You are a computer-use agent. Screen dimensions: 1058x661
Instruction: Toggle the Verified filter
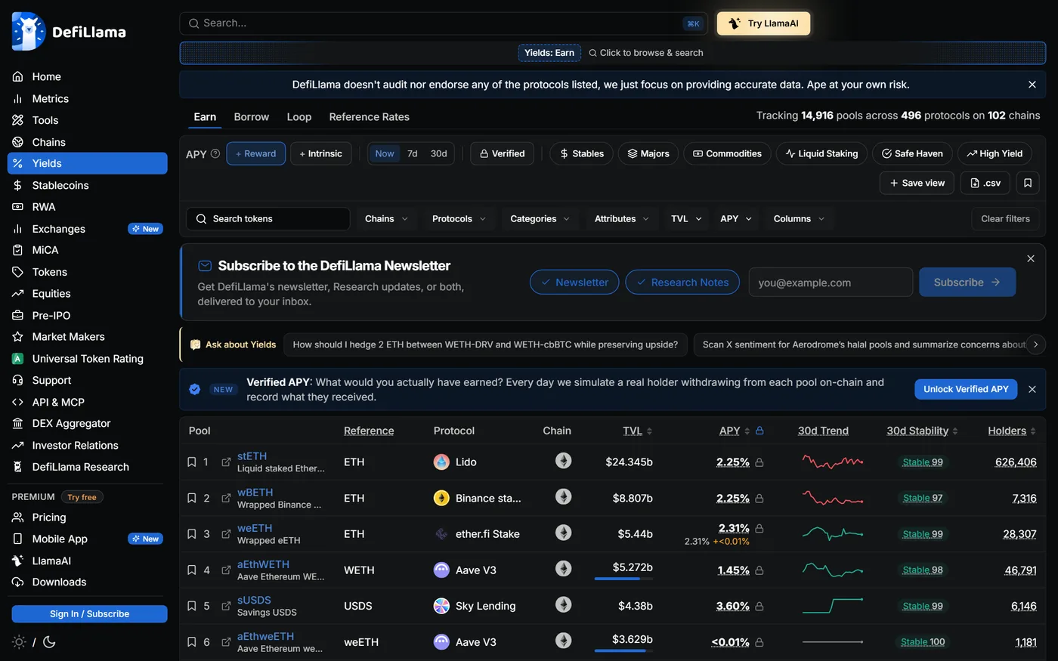(503, 153)
